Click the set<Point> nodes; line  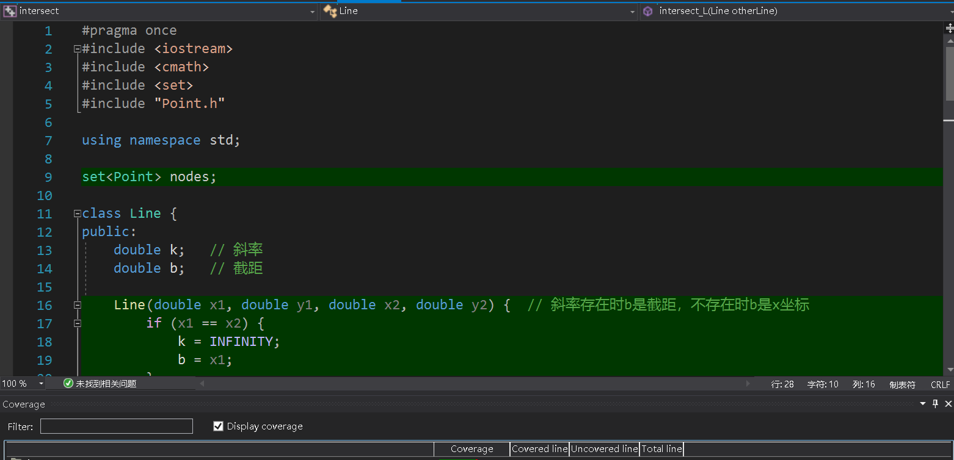[150, 177]
